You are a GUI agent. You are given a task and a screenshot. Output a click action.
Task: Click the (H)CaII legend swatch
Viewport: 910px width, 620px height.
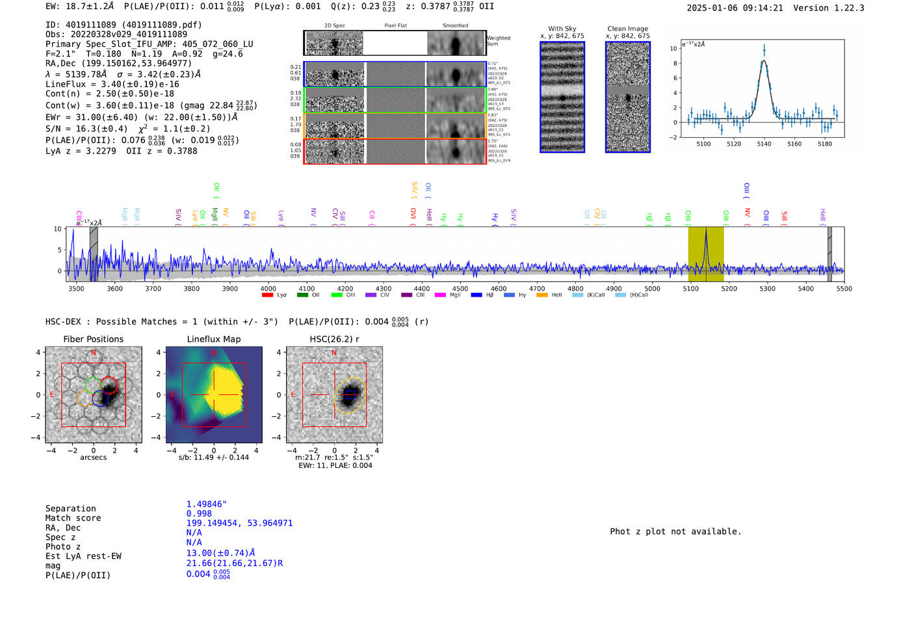620,295
